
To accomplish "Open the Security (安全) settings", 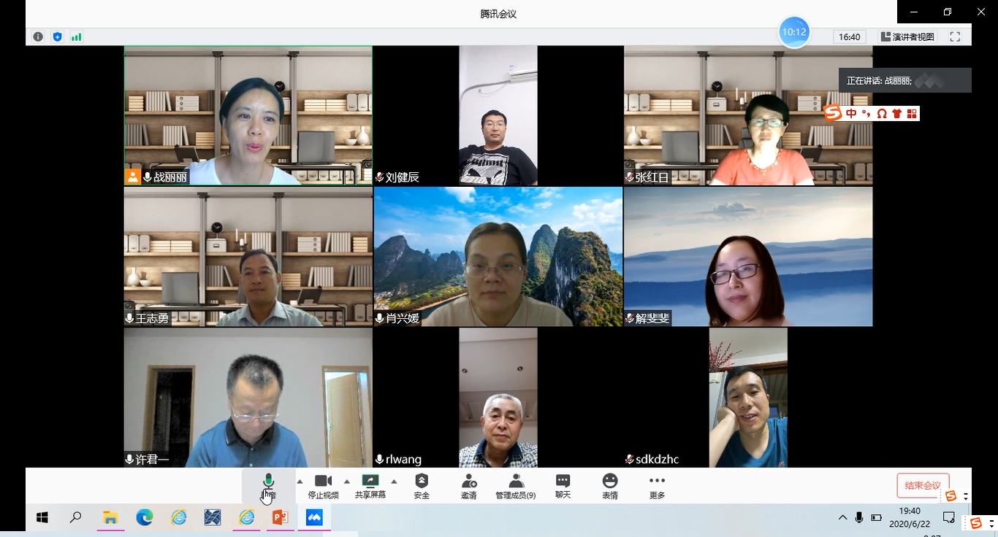I will click(x=422, y=485).
